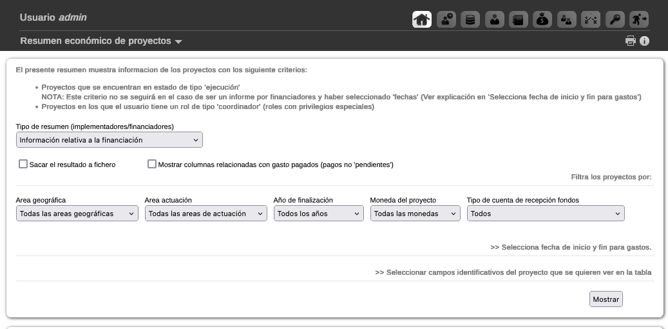Open the Area geográfica dropdown

77,214
